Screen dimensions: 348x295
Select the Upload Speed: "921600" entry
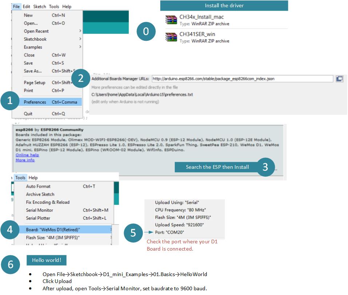179,225
